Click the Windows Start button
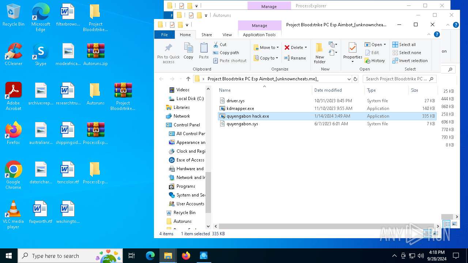Viewport: 468px width, 263px height. coord(9,256)
